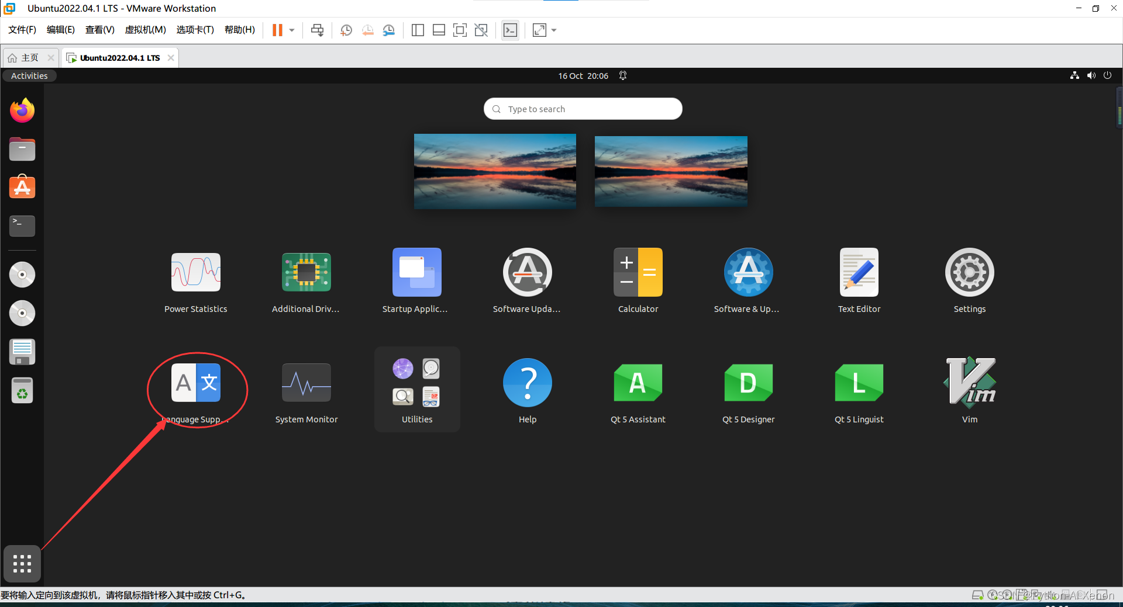Screen dimensions: 1123x607
Task: Click the floppy drive dock icon
Action: tap(22, 352)
